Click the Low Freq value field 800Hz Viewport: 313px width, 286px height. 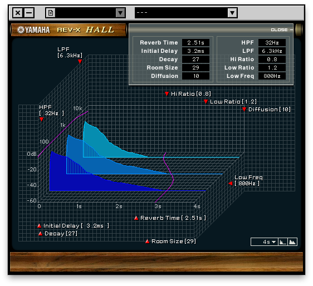[x=272, y=76]
